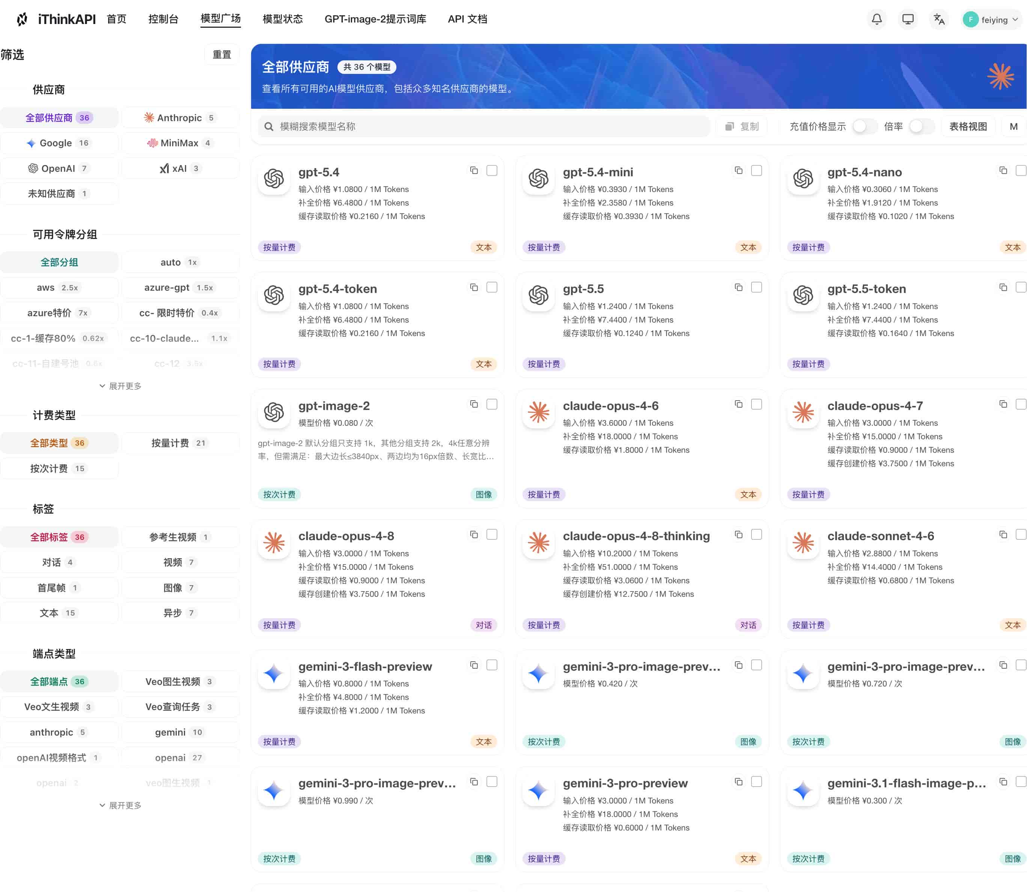Copy the claude-opus-4-8 model name icon
1027x892 pixels.
pyautogui.click(x=474, y=535)
